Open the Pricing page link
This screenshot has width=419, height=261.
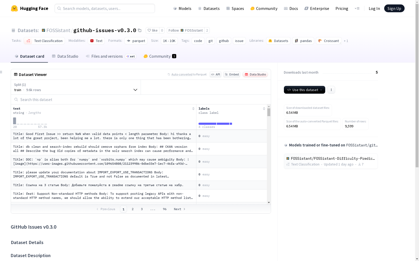342,8
